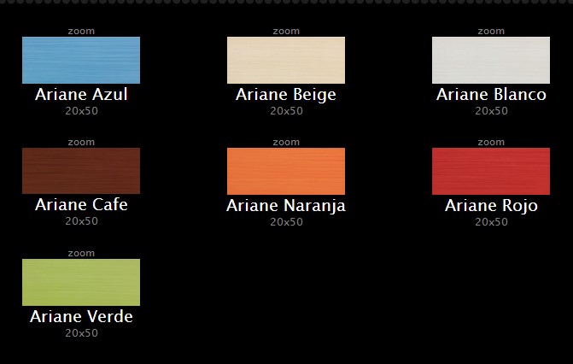Viewport: 573px width, 364px height.
Task: Select the red Ariane Rojo tile thumbnail
Action: tap(491, 171)
